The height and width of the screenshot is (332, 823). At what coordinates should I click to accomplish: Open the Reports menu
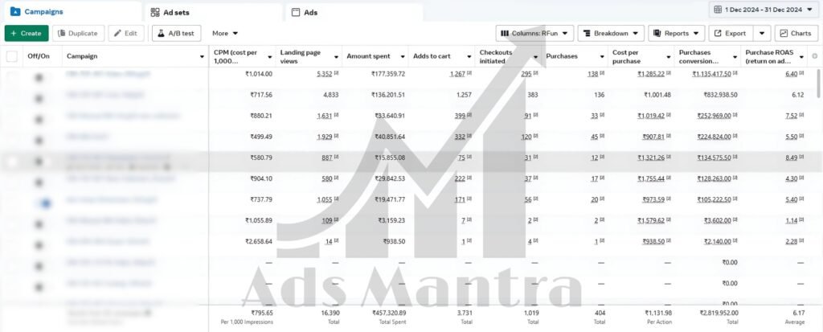coord(676,34)
